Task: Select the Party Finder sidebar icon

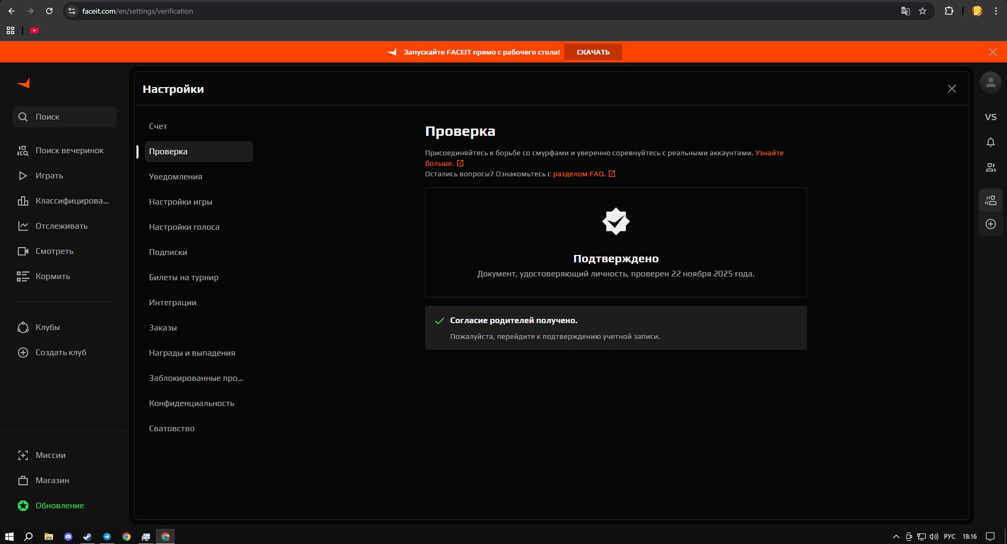Action: [x=23, y=151]
